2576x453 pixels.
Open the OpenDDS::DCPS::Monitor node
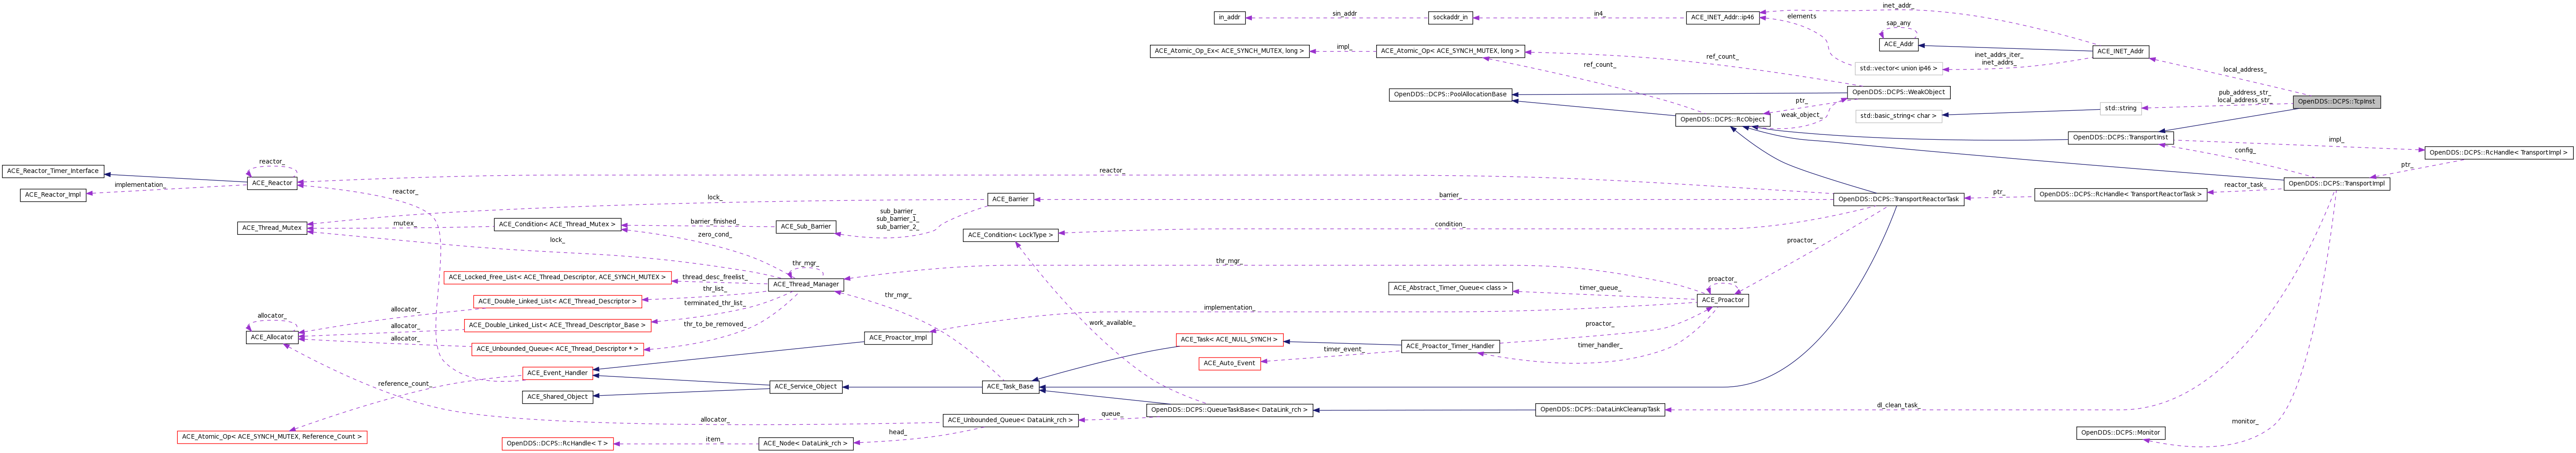(2120, 433)
